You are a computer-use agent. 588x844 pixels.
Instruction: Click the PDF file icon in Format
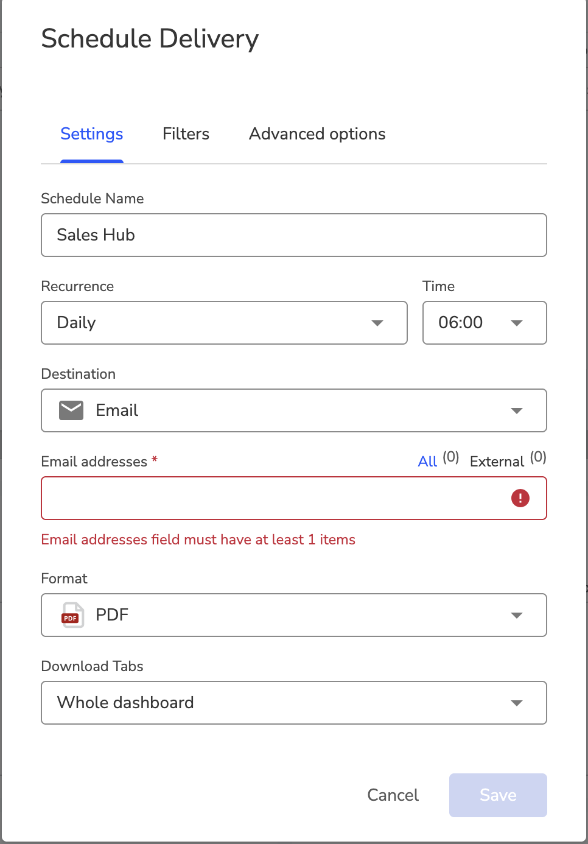pyautogui.click(x=72, y=615)
